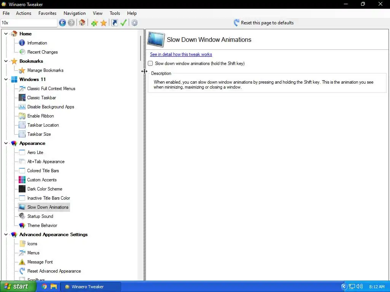Click the Classic Taskbar icon

[x=22, y=98]
